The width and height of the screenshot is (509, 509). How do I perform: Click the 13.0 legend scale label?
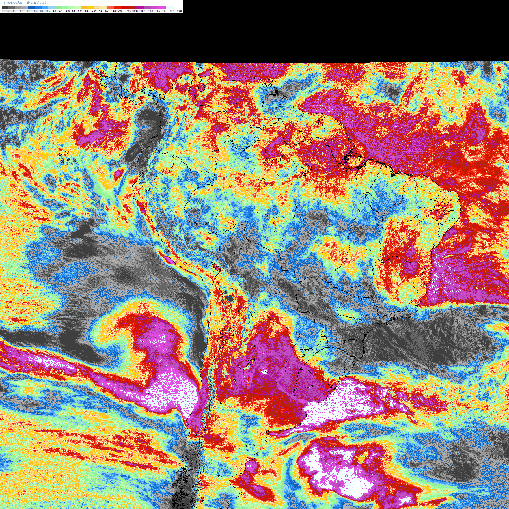[180, 11]
